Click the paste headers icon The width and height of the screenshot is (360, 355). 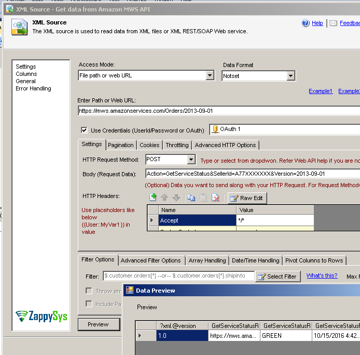203,198
